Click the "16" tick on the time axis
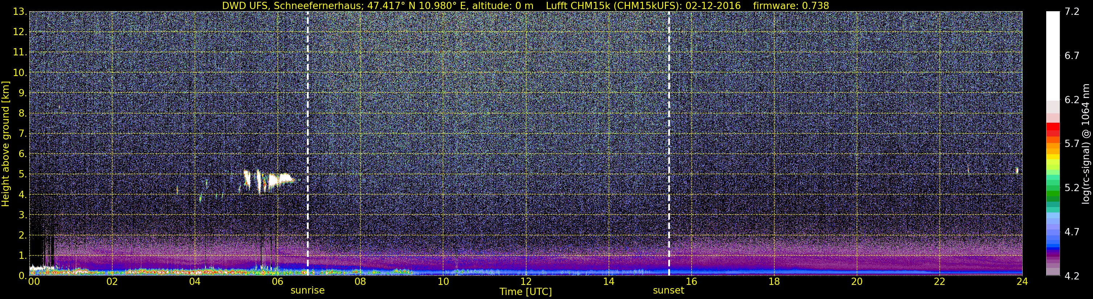 point(691,282)
